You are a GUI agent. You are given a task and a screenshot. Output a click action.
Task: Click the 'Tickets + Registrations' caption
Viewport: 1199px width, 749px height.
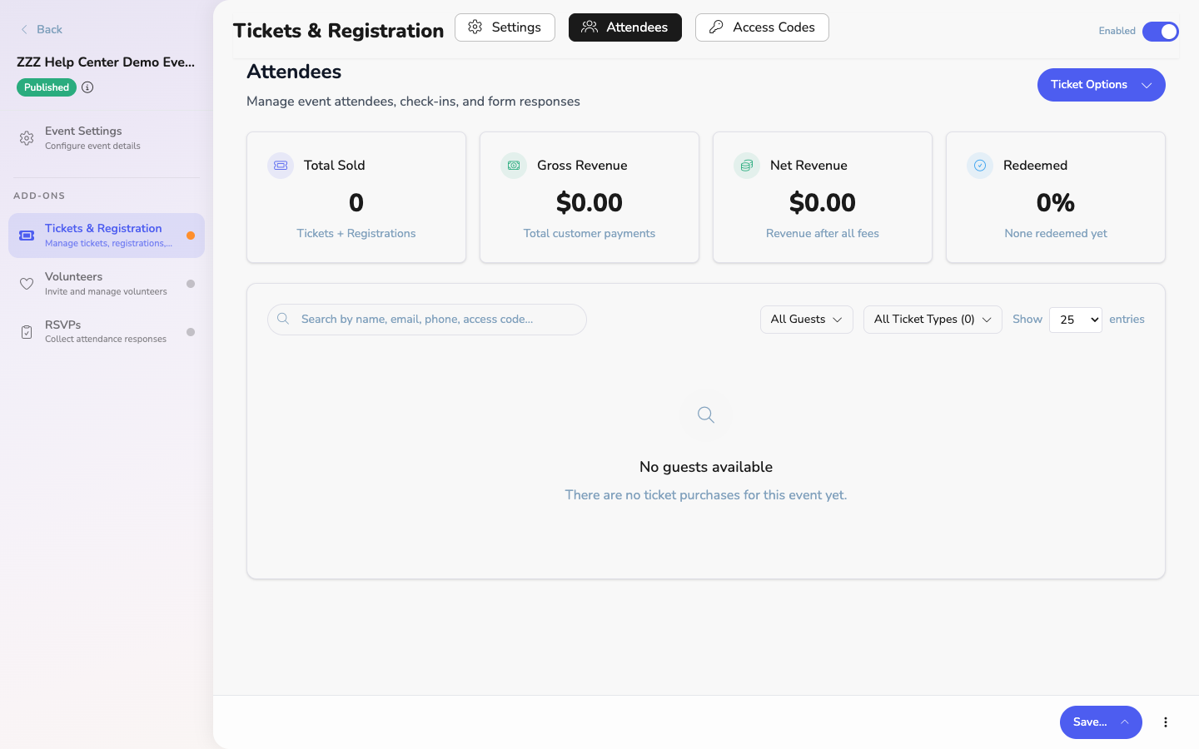[356, 234]
